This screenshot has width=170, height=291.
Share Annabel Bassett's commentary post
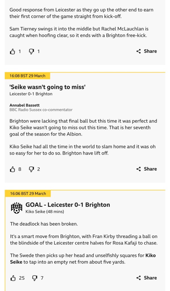click(x=146, y=169)
